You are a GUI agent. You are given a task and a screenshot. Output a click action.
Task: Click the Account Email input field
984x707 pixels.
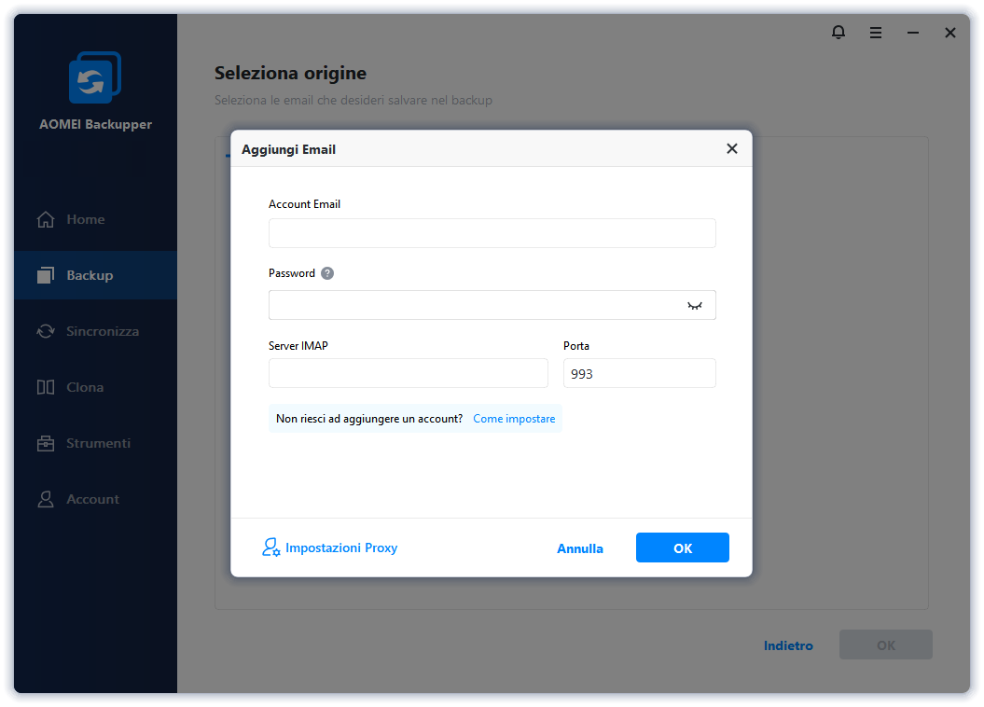492,233
